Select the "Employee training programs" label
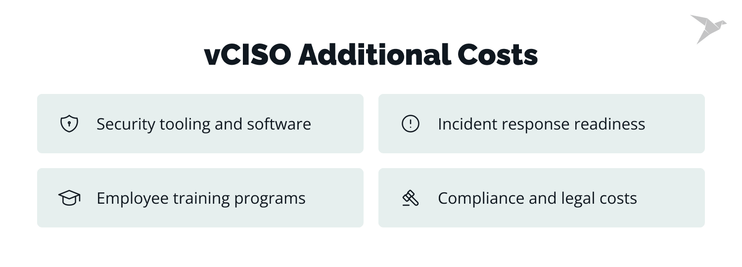Screen dimensions: 742x267 [201, 198]
